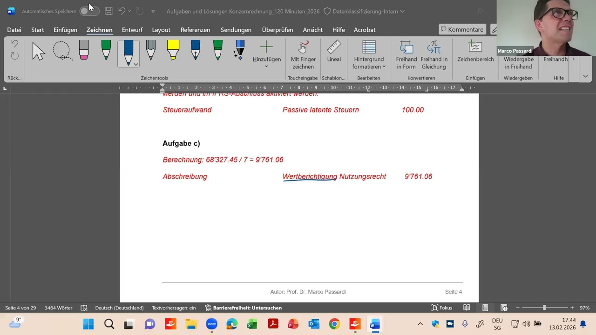Toggle Mit Finger zeichnen

303,55
